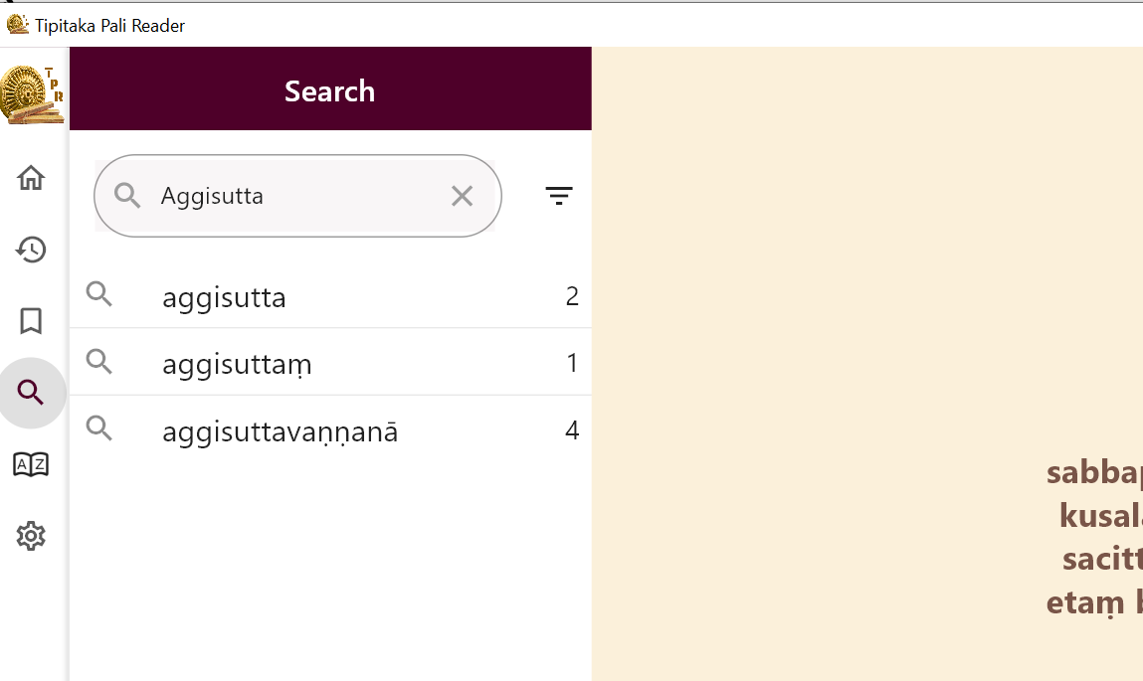Click the Search panel header
The height and width of the screenshot is (681, 1143).
point(329,90)
